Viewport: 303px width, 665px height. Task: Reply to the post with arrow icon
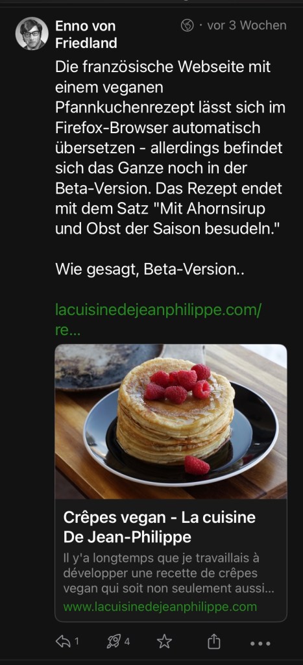(63, 641)
